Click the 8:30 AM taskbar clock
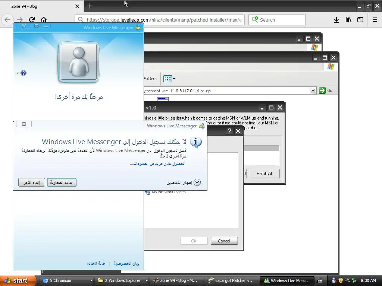 coord(368,280)
